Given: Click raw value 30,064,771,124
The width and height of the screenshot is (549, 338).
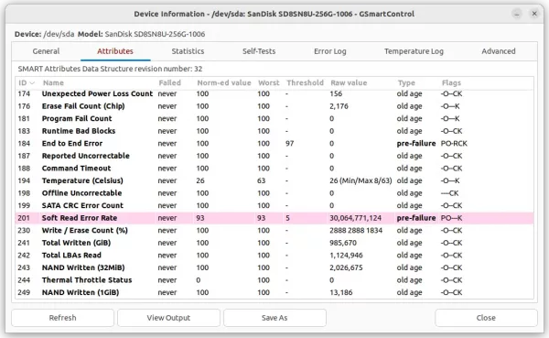Looking at the screenshot, I should tap(355, 218).
